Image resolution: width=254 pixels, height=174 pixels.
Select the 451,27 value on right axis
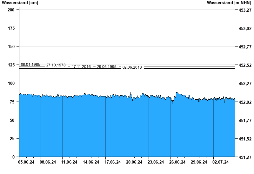(x=245, y=157)
